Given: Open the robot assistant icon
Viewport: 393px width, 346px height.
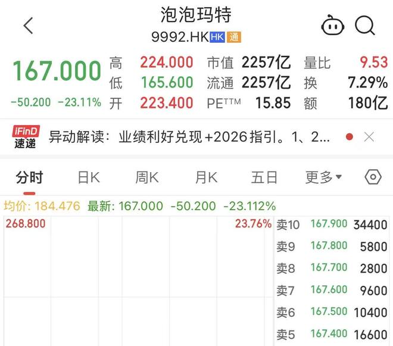Looking at the screenshot, I should point(333,26).
